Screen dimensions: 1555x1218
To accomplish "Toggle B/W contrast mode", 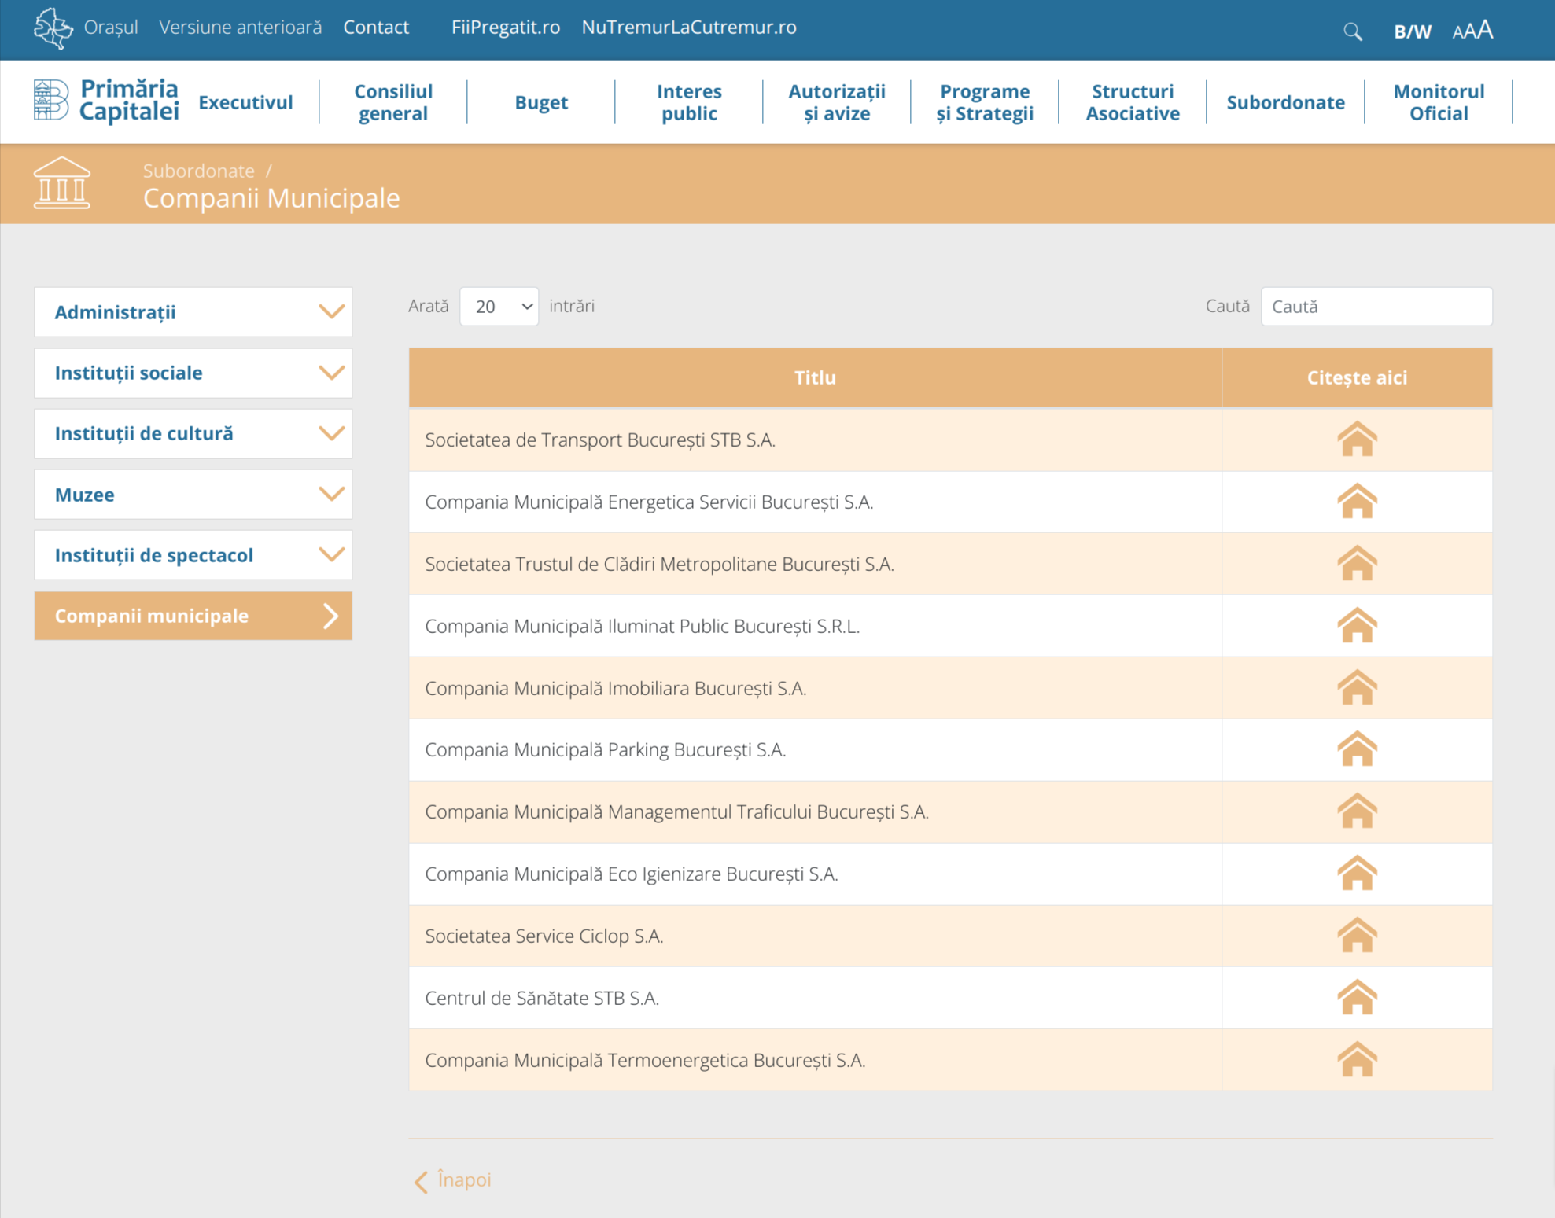I will [x=1412, y=31].
